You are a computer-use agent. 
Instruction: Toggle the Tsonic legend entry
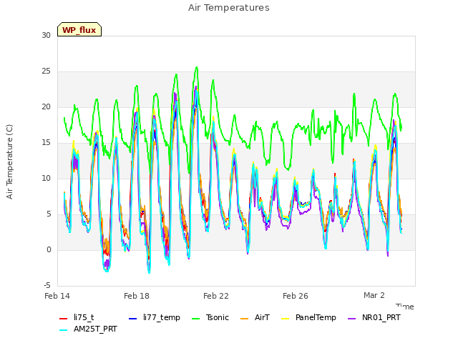pos(210,317)
